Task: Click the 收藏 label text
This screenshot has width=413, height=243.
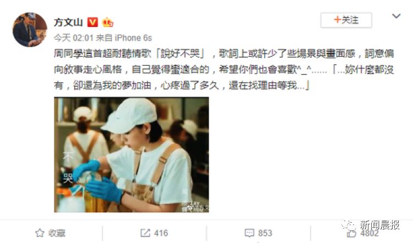Action: (x=57, y=233)
